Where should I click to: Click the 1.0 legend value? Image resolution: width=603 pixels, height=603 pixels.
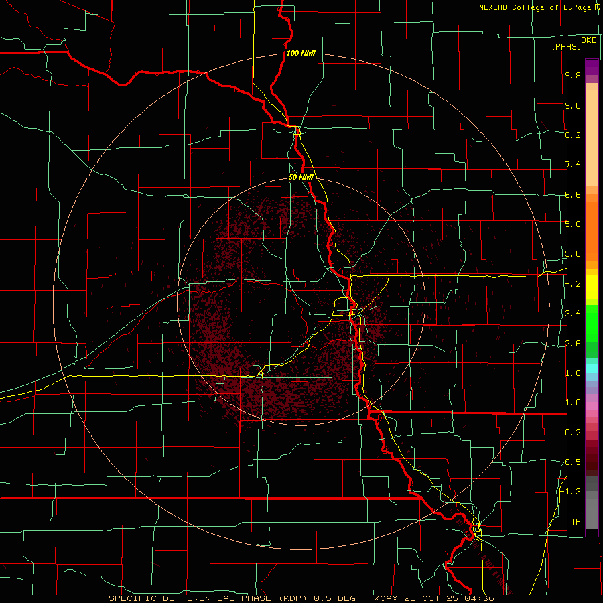[x=573, y=403]
